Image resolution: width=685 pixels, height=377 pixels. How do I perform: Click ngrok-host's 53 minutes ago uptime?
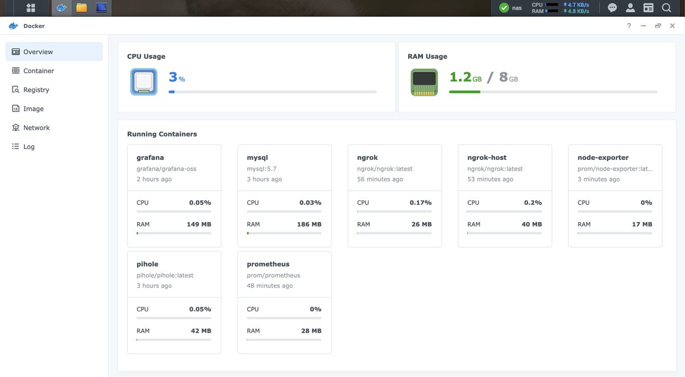pos(490,179)
